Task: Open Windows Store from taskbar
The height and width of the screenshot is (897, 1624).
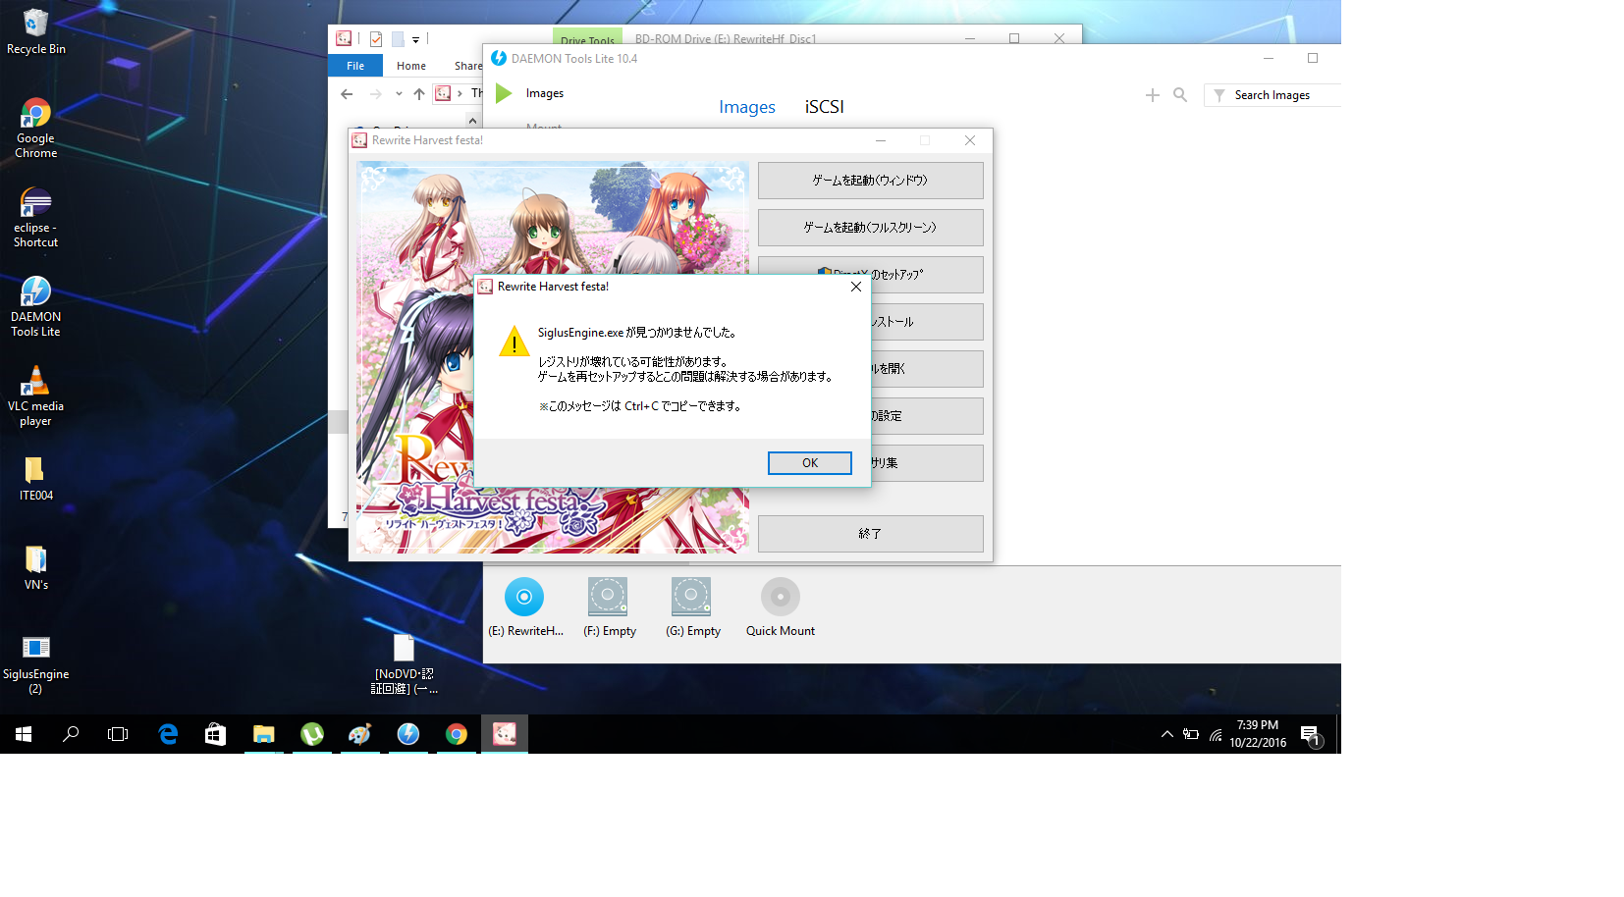Action: [x=216, y=734]
